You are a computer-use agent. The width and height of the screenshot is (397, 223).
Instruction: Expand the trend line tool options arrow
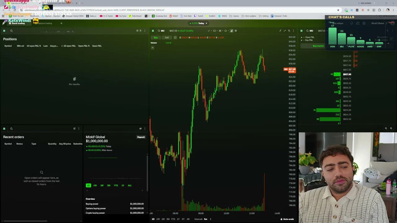(211, 31)
